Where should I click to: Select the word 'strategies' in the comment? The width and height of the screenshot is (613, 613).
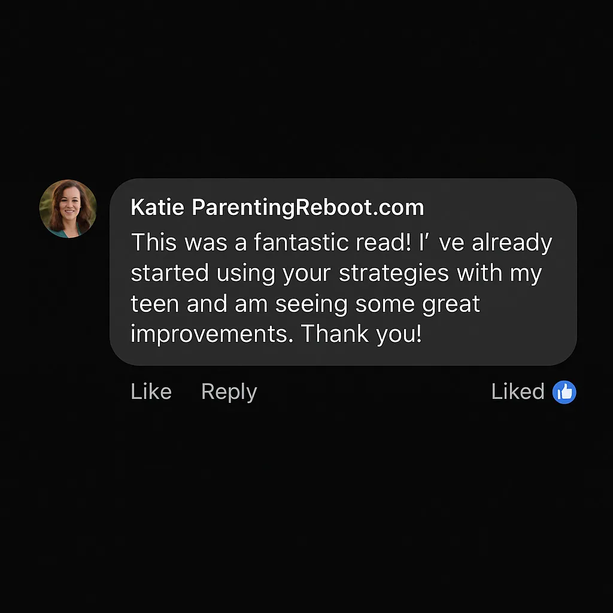click(x=394, y=273)
